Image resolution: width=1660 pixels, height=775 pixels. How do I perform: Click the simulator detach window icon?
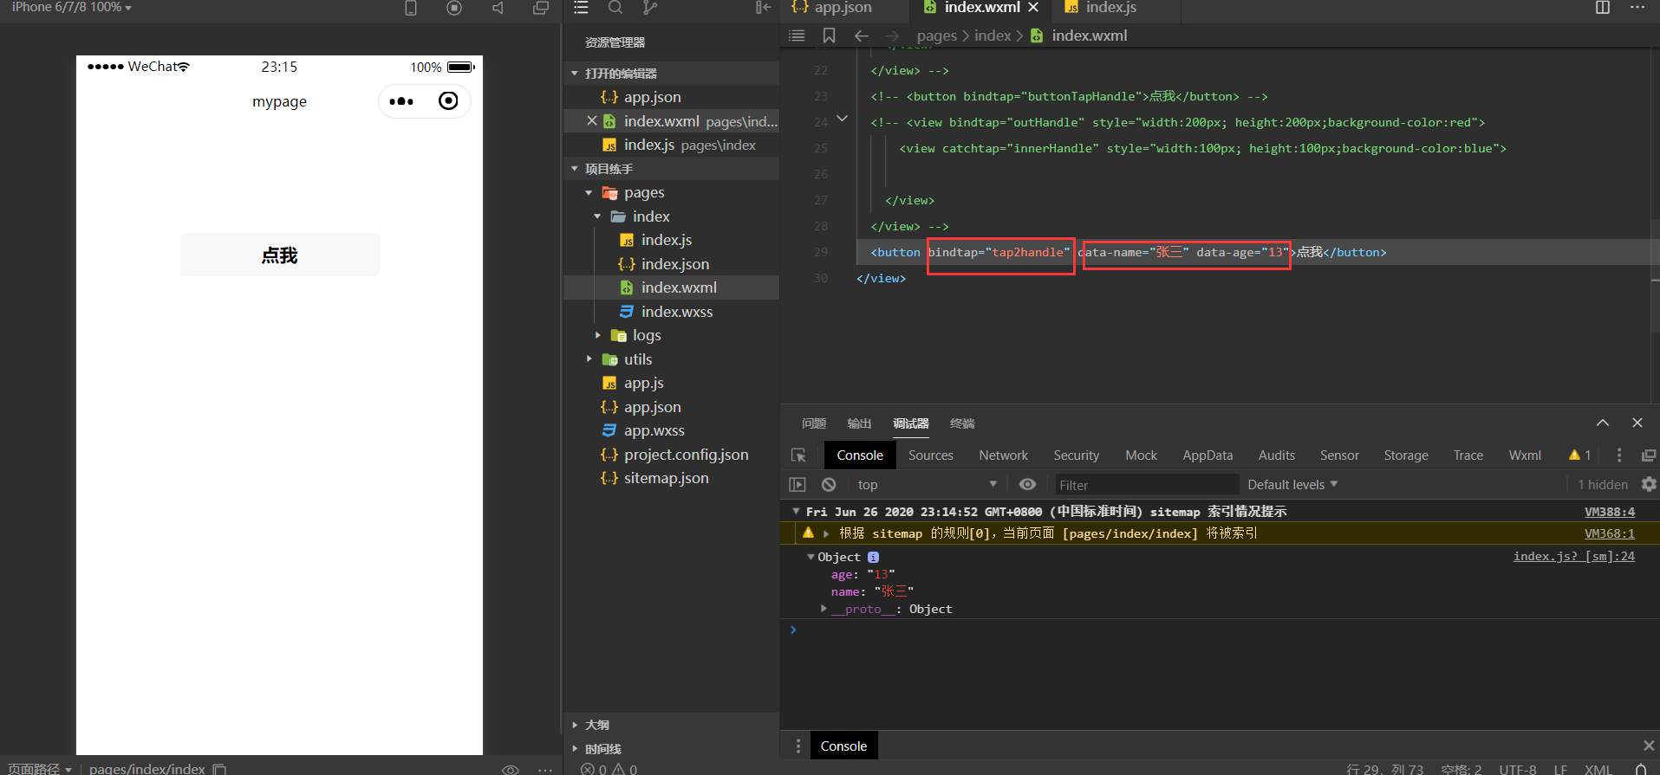tap(541, 8)
